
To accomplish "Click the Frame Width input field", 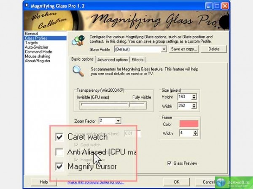I will [186, 133].
